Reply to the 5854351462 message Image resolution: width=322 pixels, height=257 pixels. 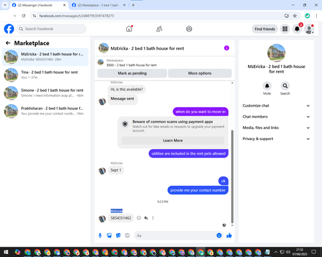pos(146,218)
